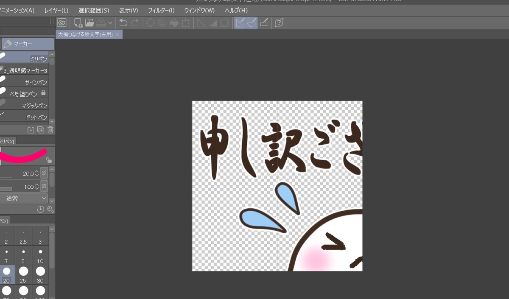Click lock icon on べた塗りペン

(x=43, y=92)
